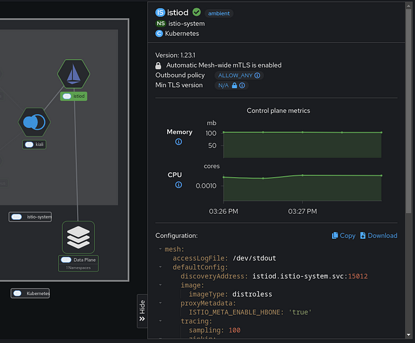
Task: Click the istiod node label
Action: (x=74, y=96)
